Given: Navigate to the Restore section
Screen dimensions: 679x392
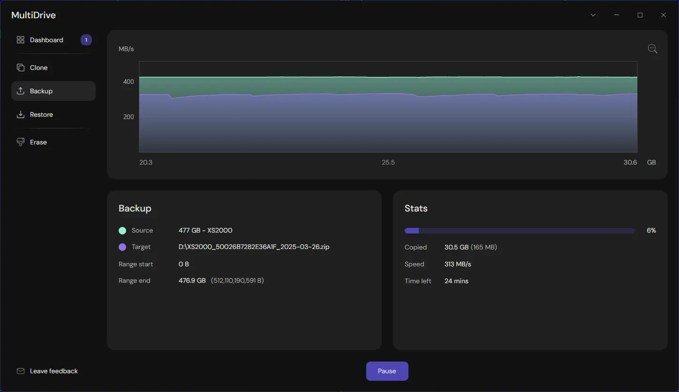Looking at the screenshot, I should 41,114.
